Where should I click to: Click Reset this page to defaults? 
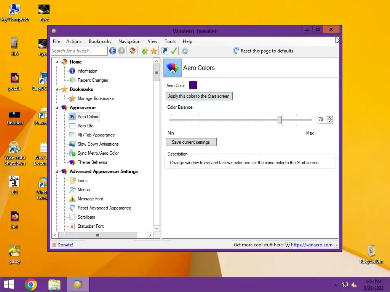click(264, 51)
